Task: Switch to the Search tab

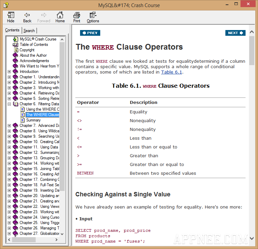Action: pyautogui.click(x=29, y=31)
